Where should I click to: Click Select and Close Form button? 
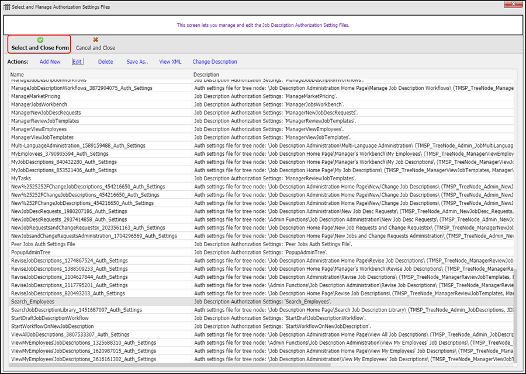coord(40,44)
